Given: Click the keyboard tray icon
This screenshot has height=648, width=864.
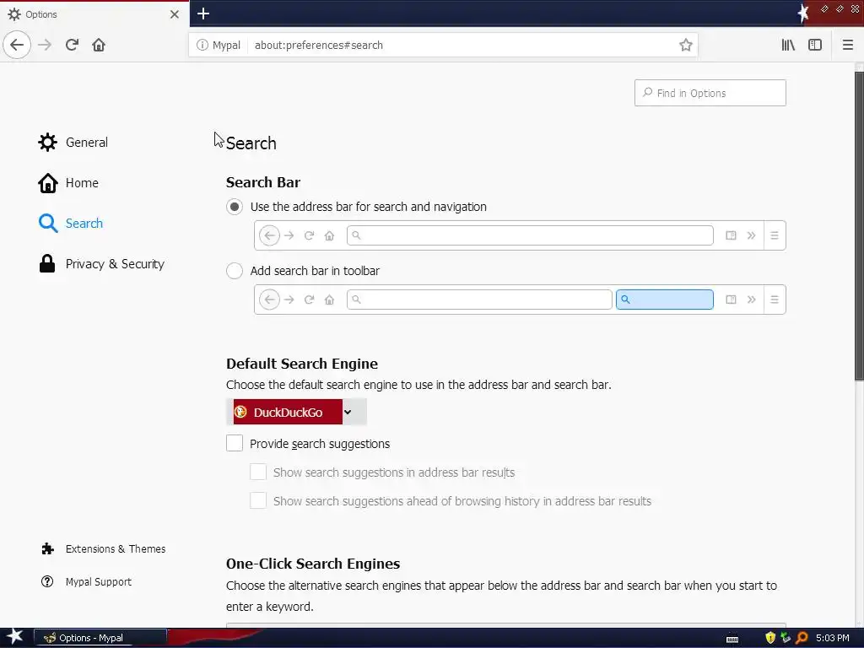Looking at the screenshot, I should click(732, 639).
